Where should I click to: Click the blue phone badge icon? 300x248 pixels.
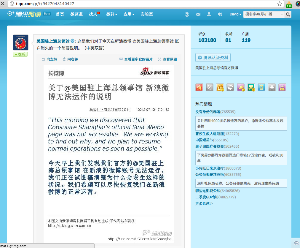point(261,87)
